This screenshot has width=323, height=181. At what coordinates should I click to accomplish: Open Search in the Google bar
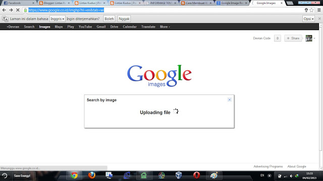29,27
